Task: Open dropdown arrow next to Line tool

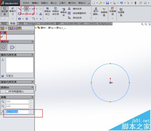Action: coord(23,9)
